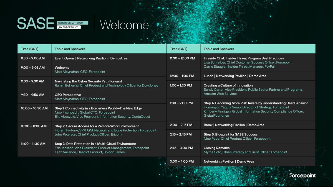The height and width of the screenshot is (187, 333).
Task: Click 'Elie Abouzeid' speaker line
Action: pos(102,117)
